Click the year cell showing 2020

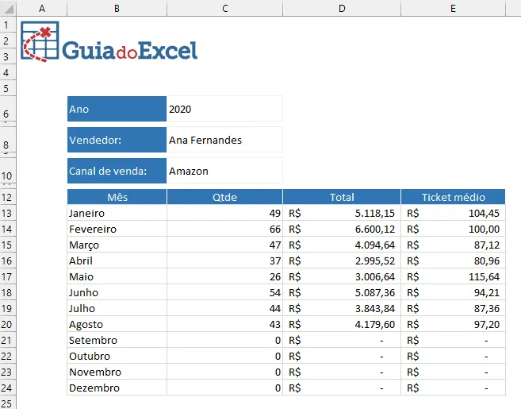(224, 109)
